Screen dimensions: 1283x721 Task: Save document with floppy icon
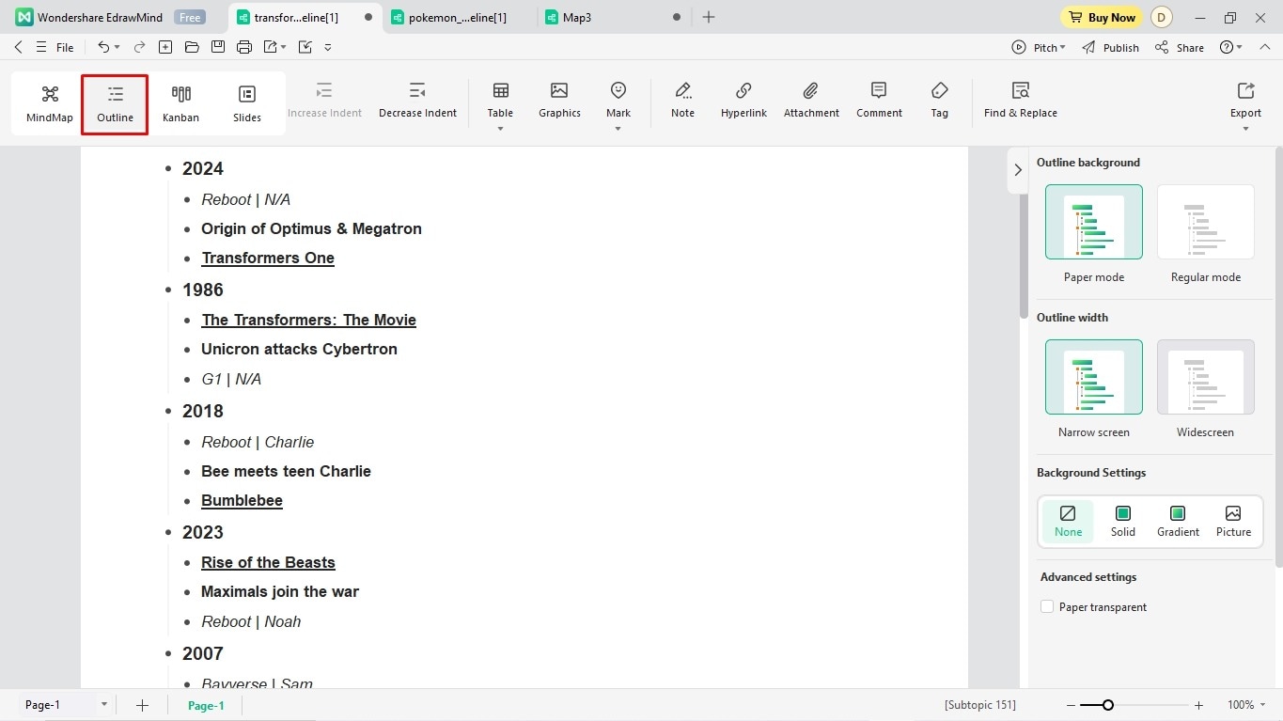click(218, 47)
